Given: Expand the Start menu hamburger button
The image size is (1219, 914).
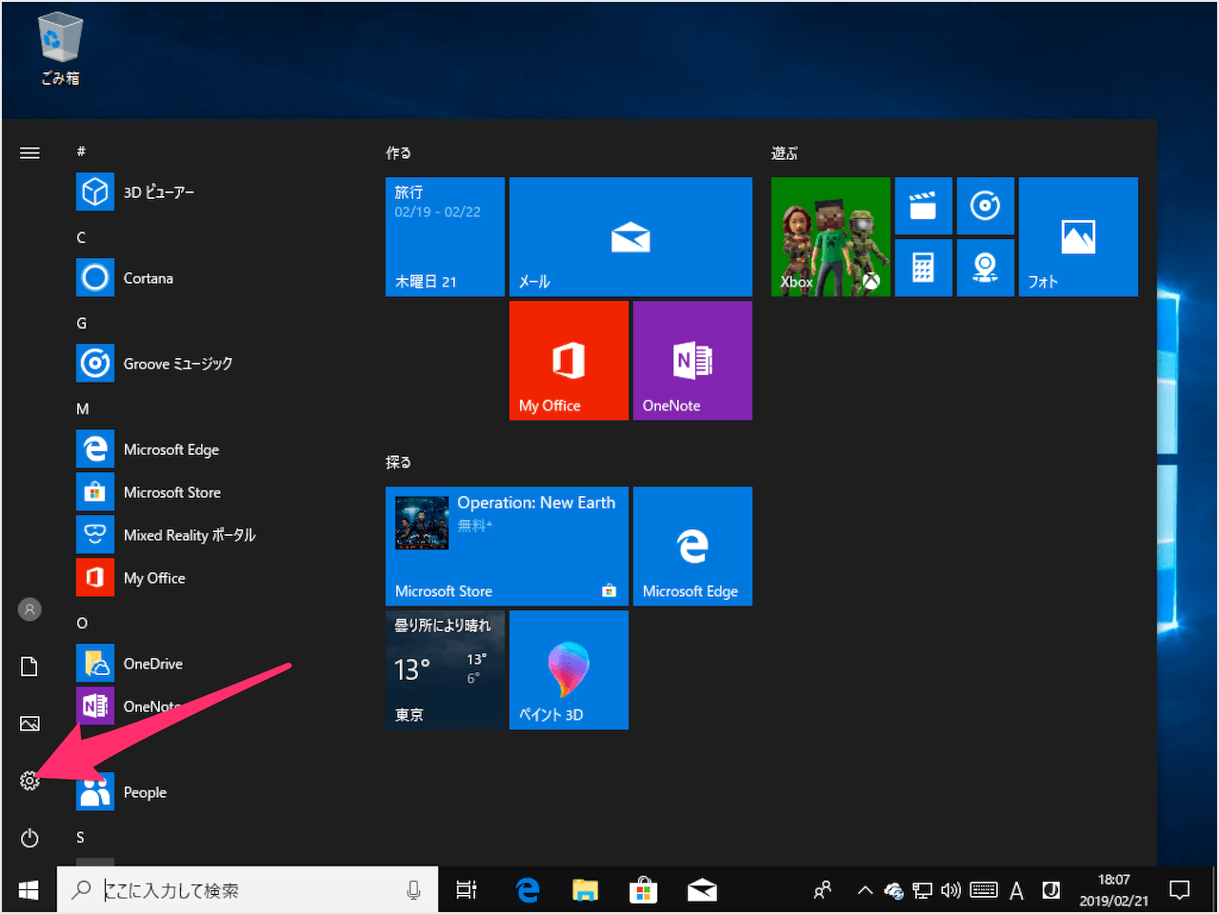Looking at the screenshot, I should tap(30, 152).
